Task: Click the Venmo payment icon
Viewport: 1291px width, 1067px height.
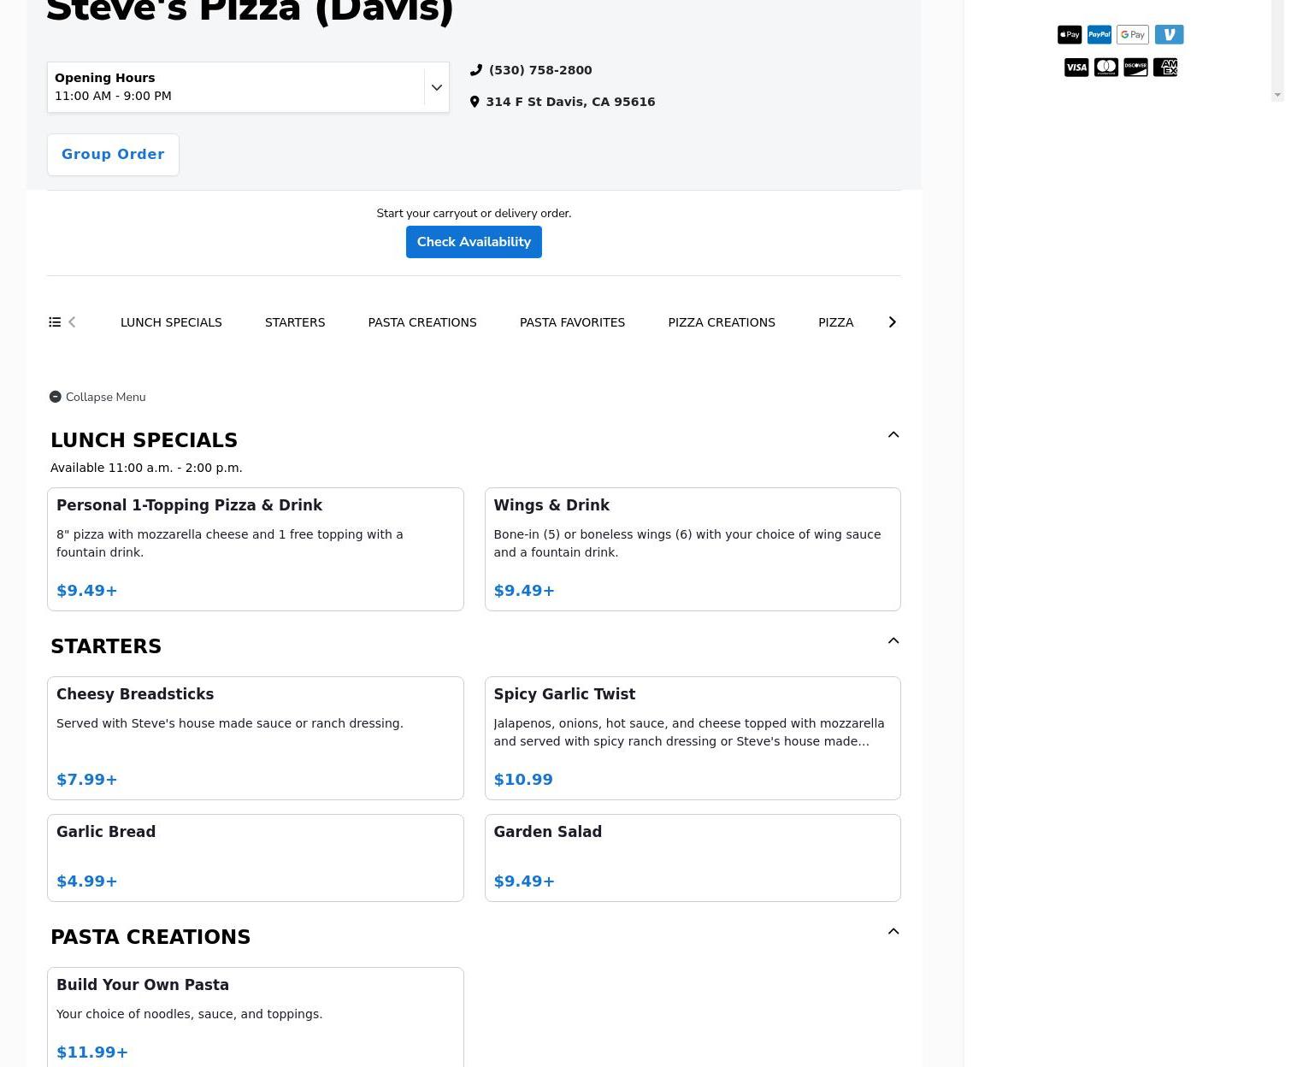Action: pyautogui.click(x=1169, y=34)
